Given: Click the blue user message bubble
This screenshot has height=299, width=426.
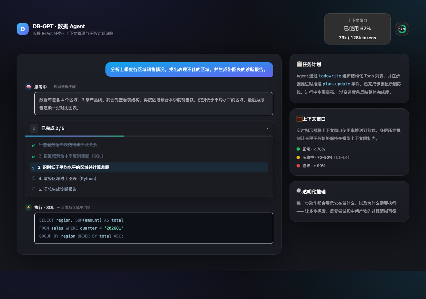Looking at the screenshot, I should tap(189, 69).
